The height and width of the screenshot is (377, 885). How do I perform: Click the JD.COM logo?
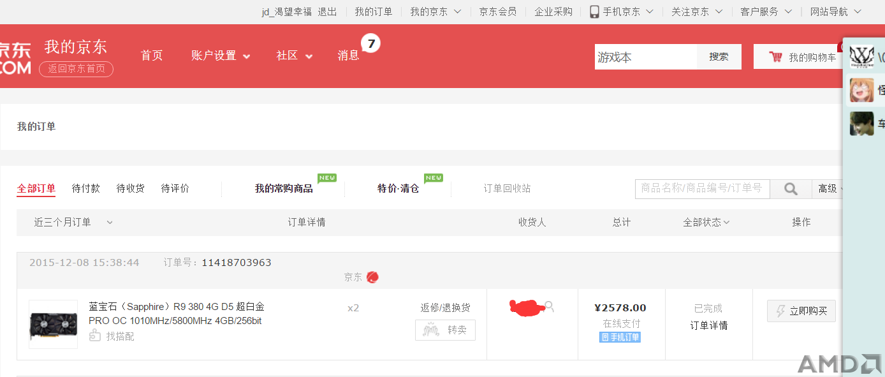click(x=15, y=59)
